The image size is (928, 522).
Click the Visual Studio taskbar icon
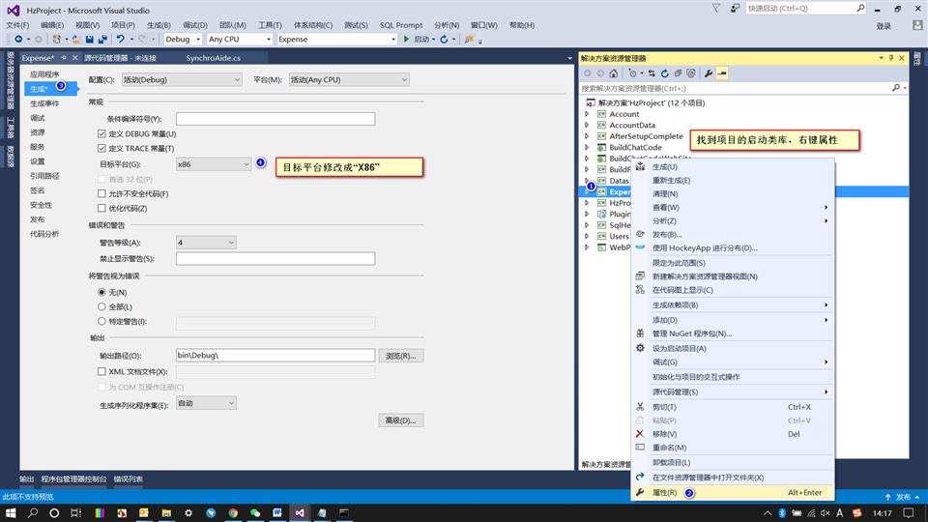(300, 513)
